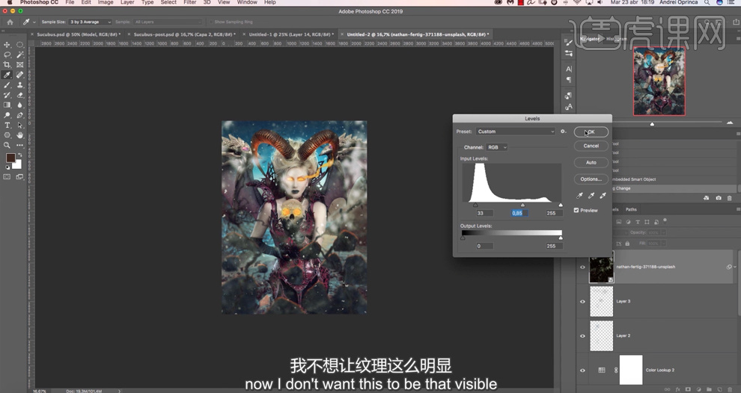Select the Type tool
This screenshot has height=393, width=741.
click(7, 125)
